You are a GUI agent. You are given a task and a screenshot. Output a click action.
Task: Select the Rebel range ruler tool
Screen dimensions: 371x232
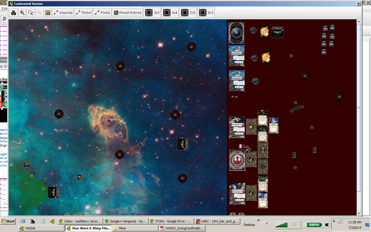click(83, 13)
